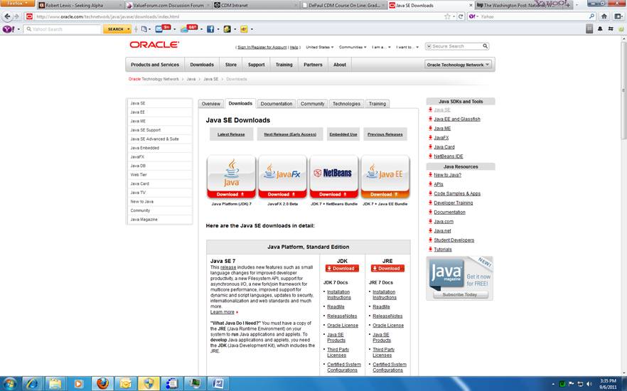627x391 pixels.
Task: Click the Java EE bundle download tile
Action: click(x=385, y=177)
